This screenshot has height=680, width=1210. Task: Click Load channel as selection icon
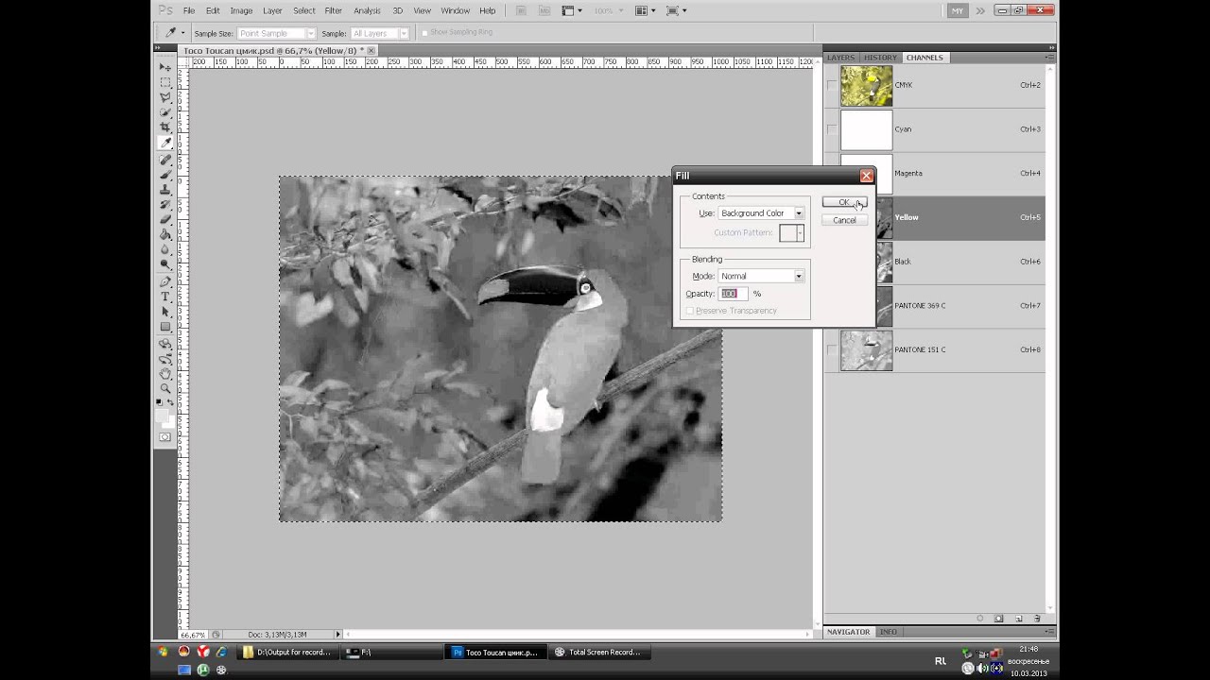pos(979,619)
